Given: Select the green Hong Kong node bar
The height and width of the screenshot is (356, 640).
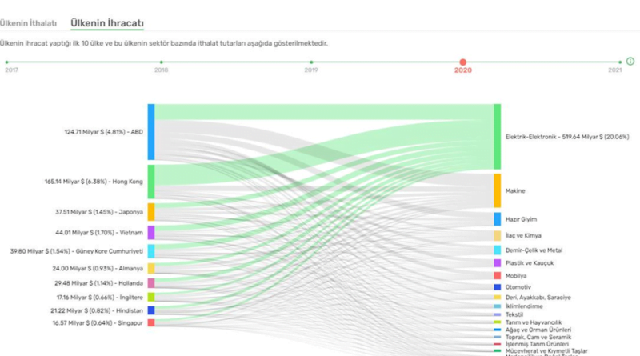Looking at the screenshot, I should [x=151, y=182].
